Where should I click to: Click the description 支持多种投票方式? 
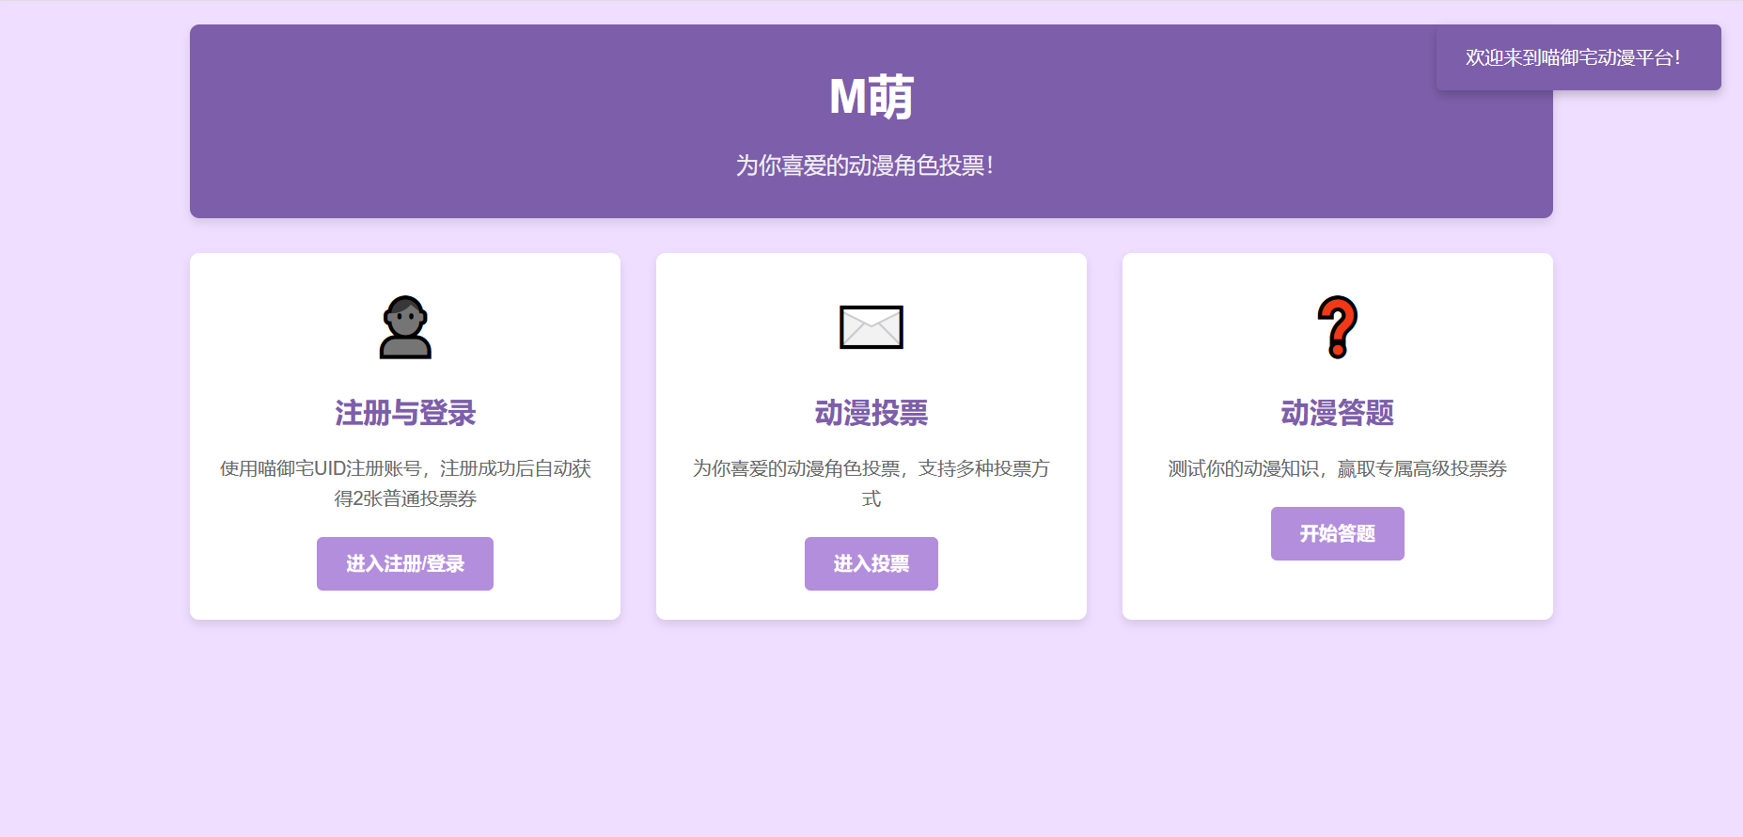[983, 468]
